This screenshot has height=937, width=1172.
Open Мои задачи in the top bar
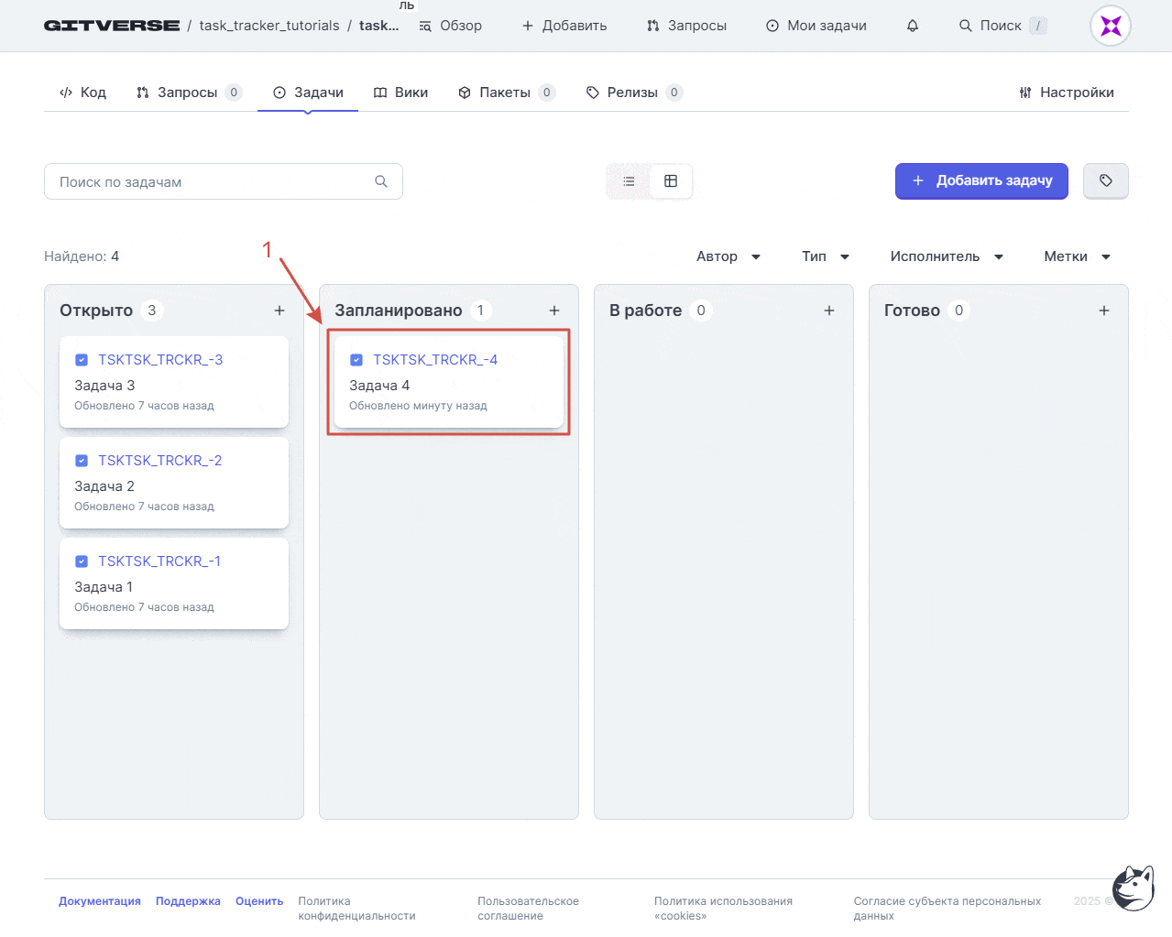click(x=816, y=26)
